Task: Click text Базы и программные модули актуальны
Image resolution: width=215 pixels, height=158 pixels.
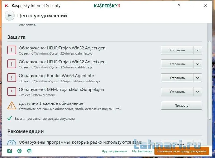Action: pos(45,119)
